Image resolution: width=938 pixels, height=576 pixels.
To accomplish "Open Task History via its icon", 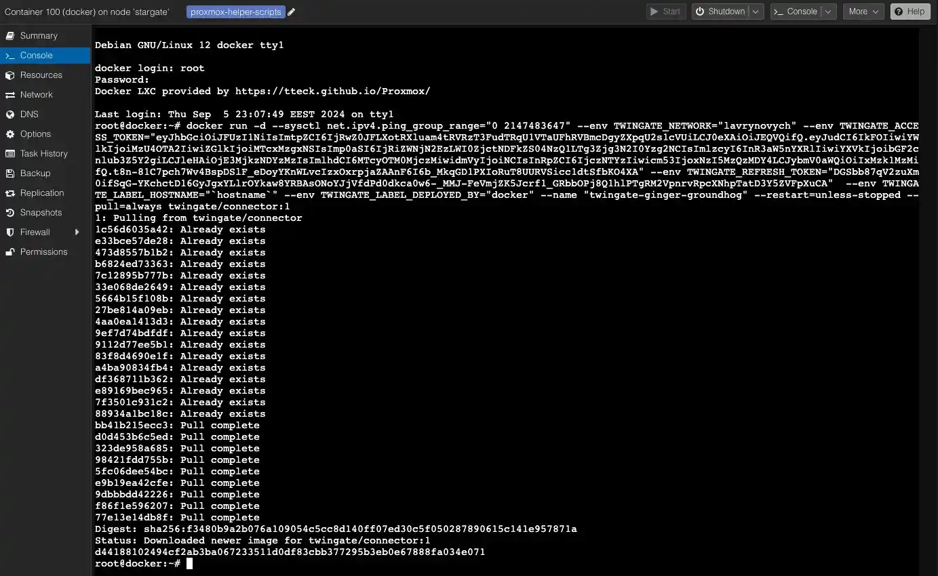I will tap(10, 154).
